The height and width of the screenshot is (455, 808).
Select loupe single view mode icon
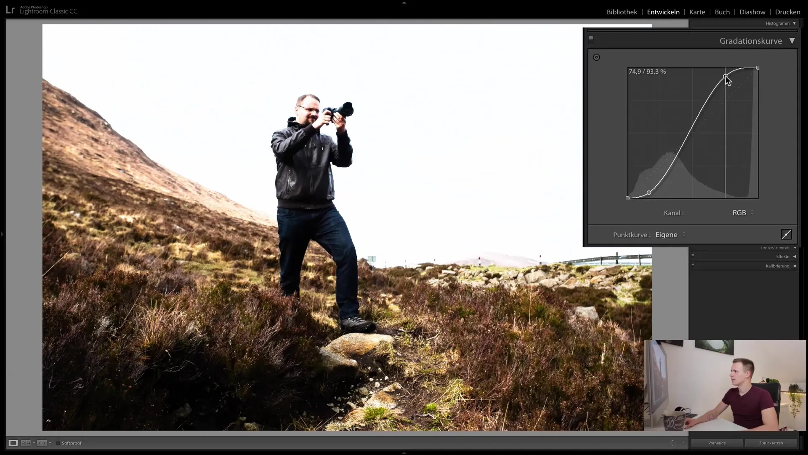(x=13, y=443)
